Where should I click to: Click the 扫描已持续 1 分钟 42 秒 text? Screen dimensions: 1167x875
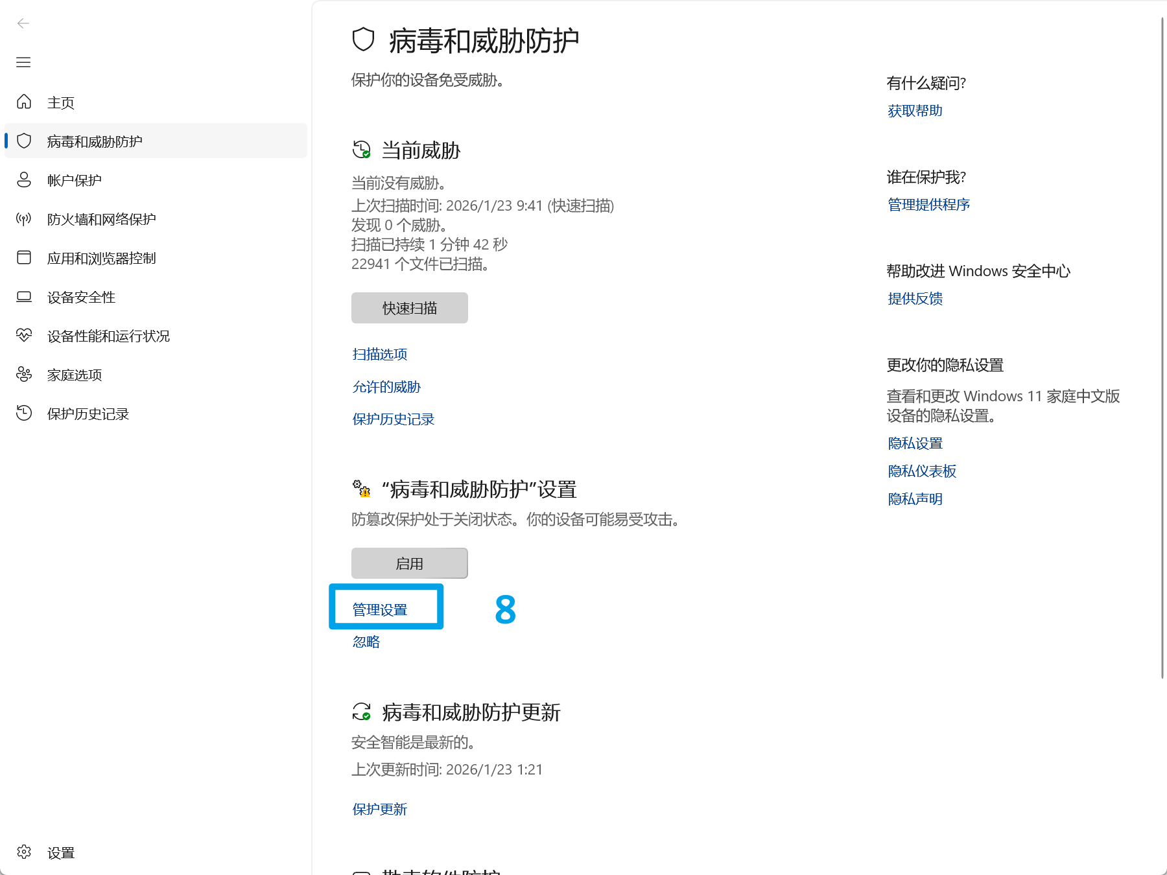429,244
